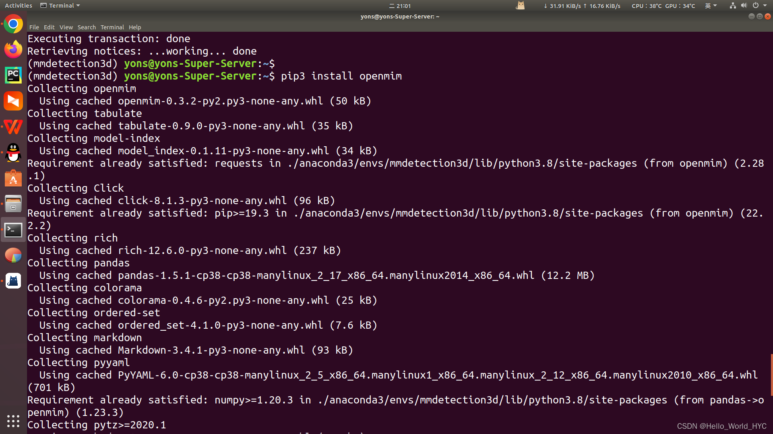The image size is (773, 434).
Task: Open Ubuntu Software store icon
Action: pyautogui.click(x=13, y=178)
